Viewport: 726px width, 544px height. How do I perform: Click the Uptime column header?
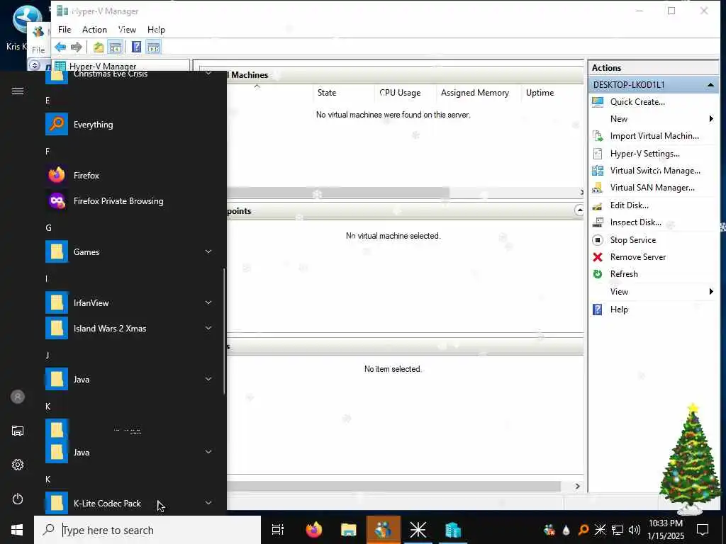(552, 93)
